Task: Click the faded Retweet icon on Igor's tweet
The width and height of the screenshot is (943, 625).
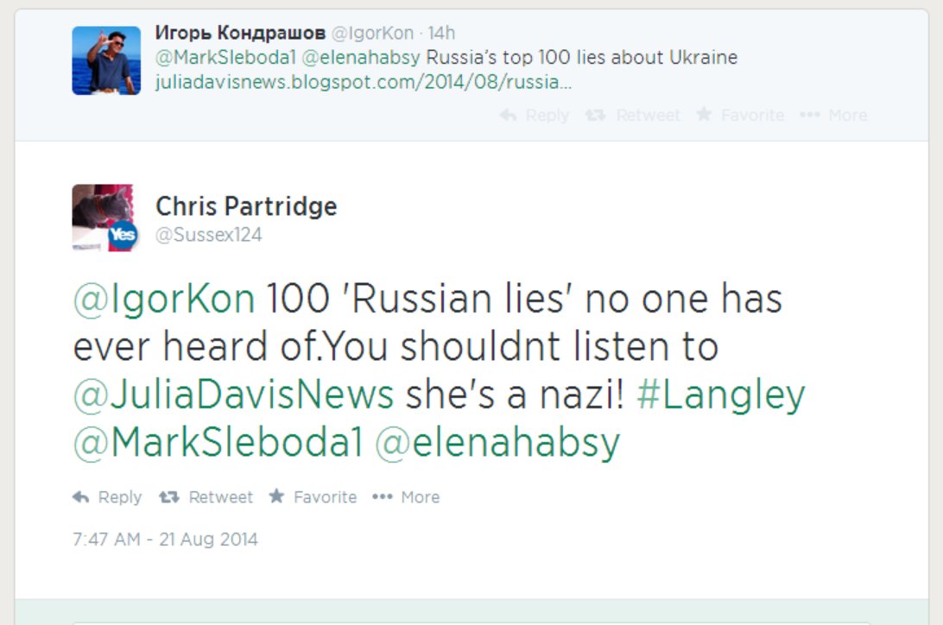Action: [x=595, y=115]
